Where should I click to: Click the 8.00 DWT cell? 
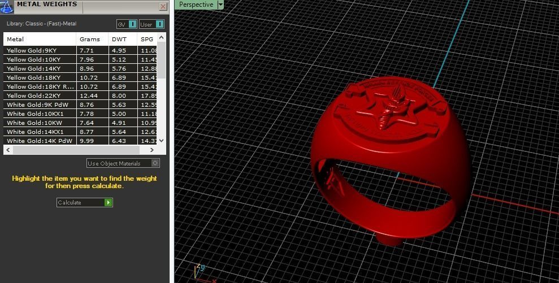123,95
